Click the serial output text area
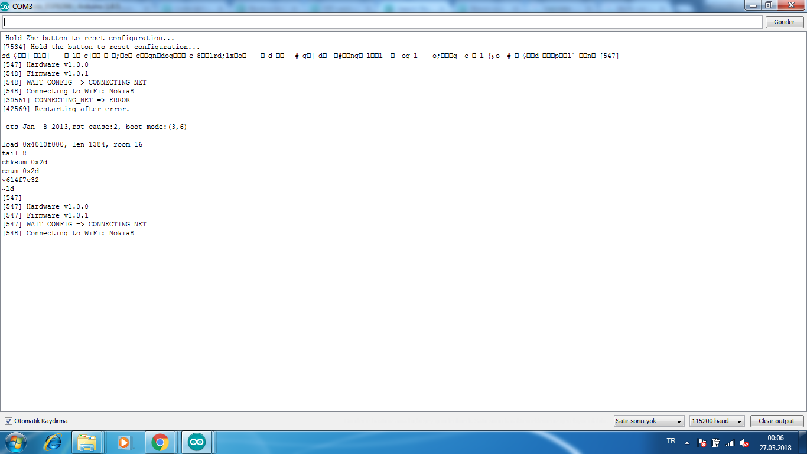 (x=403, y=319)
